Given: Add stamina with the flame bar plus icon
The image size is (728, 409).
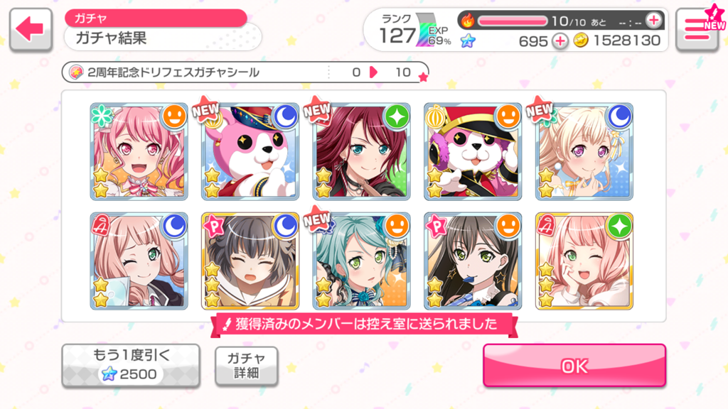Looking at the screenshot, I should (x=654, y=21).
